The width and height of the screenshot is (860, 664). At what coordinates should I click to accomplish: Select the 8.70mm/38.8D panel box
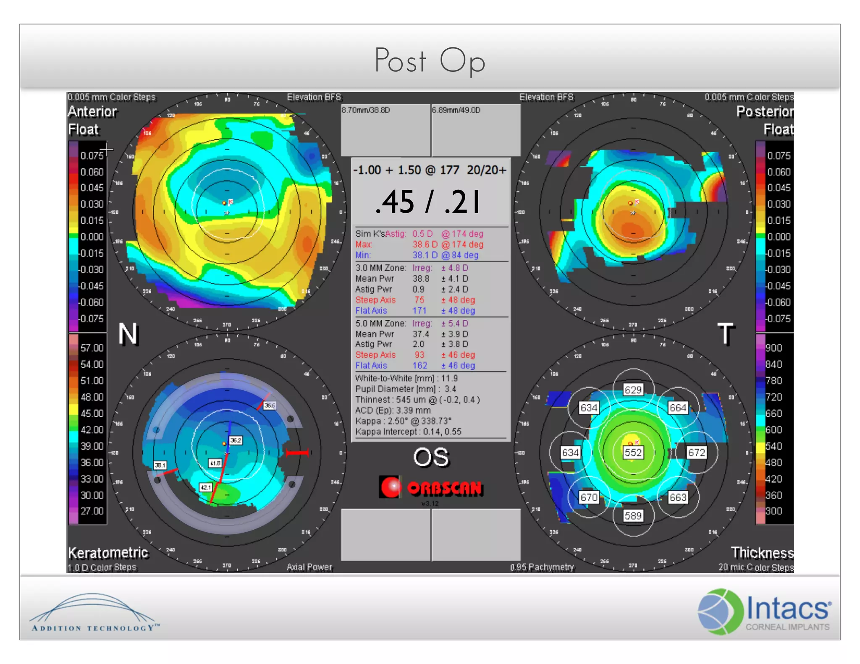coord(385,130)
